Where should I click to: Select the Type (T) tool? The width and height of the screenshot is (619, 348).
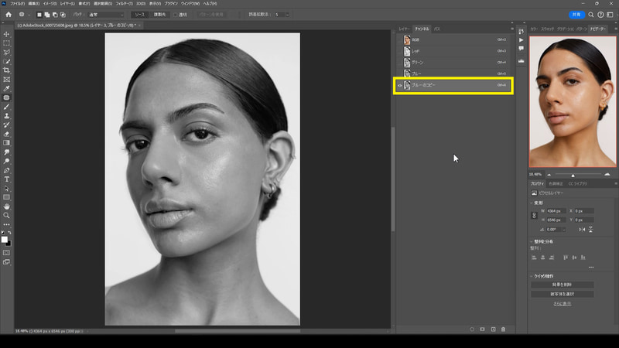7,179
